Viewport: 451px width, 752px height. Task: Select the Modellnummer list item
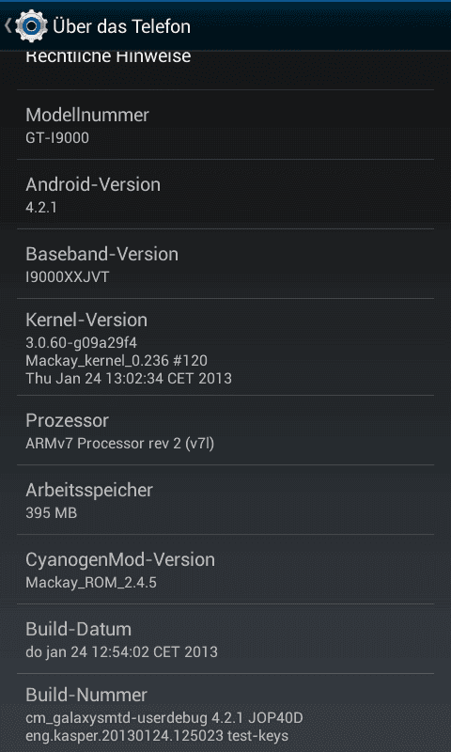(225, 125)
